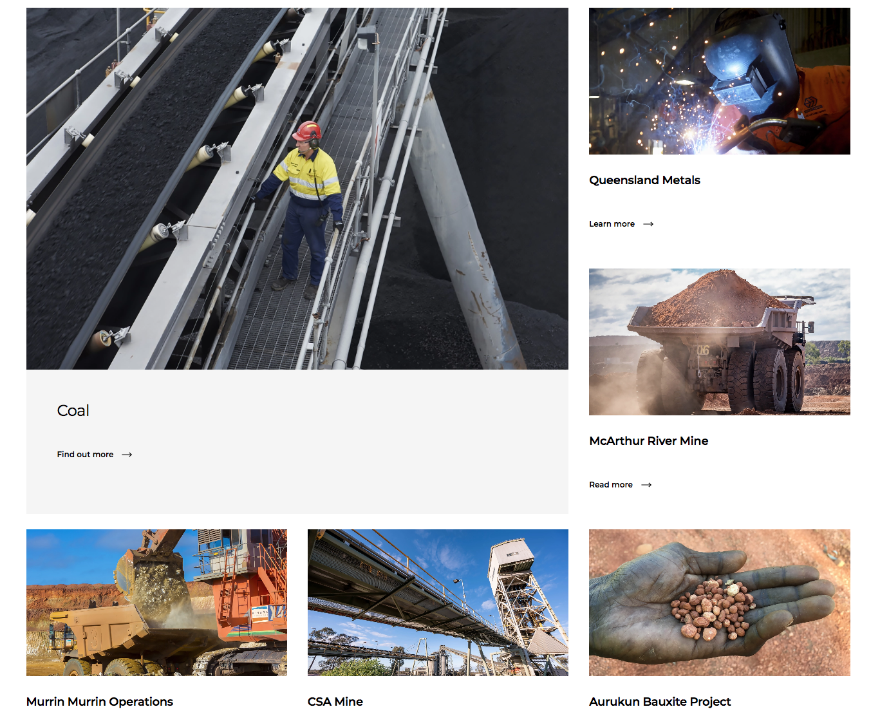
Task: Open the welder sparks thumbnail image
Action: click(719, 81)
